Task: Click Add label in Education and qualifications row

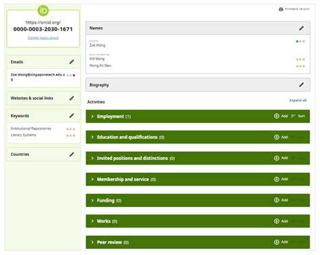Action: (x=284, y=137)
